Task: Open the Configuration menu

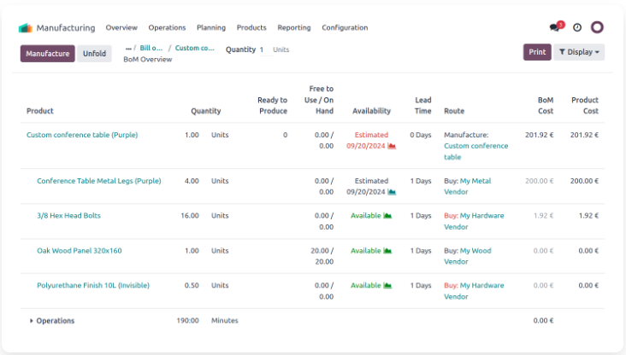Action: point(345,27)
